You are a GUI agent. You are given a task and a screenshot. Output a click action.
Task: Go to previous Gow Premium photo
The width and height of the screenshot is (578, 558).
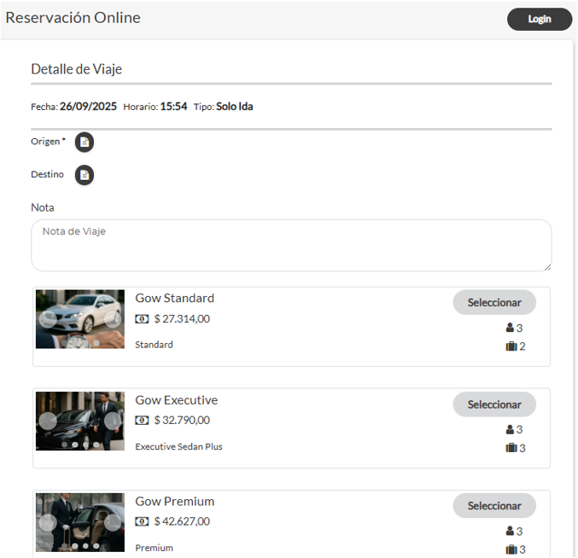coord(48,522)
